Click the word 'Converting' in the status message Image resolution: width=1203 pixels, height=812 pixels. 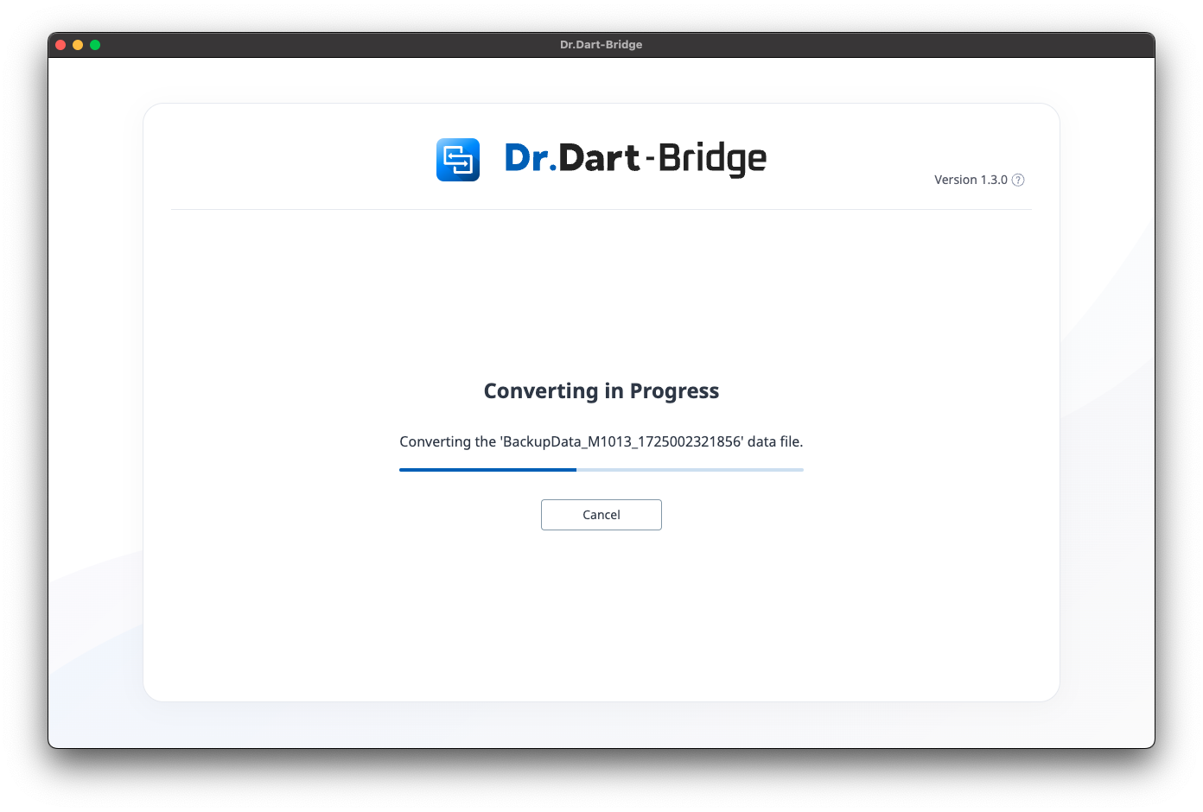[x=435, y=441]
